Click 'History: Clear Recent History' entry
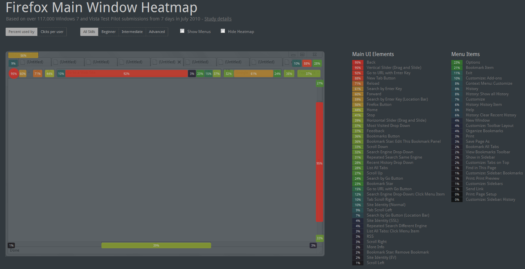 [x=491, y=115]
